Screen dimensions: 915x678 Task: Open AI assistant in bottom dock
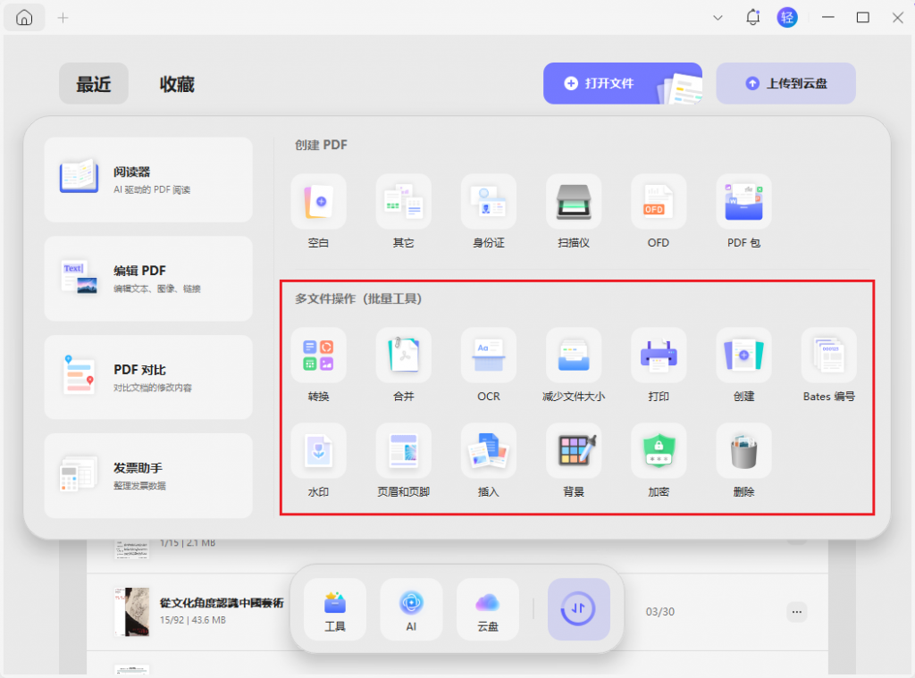click(x=411, y=609)
